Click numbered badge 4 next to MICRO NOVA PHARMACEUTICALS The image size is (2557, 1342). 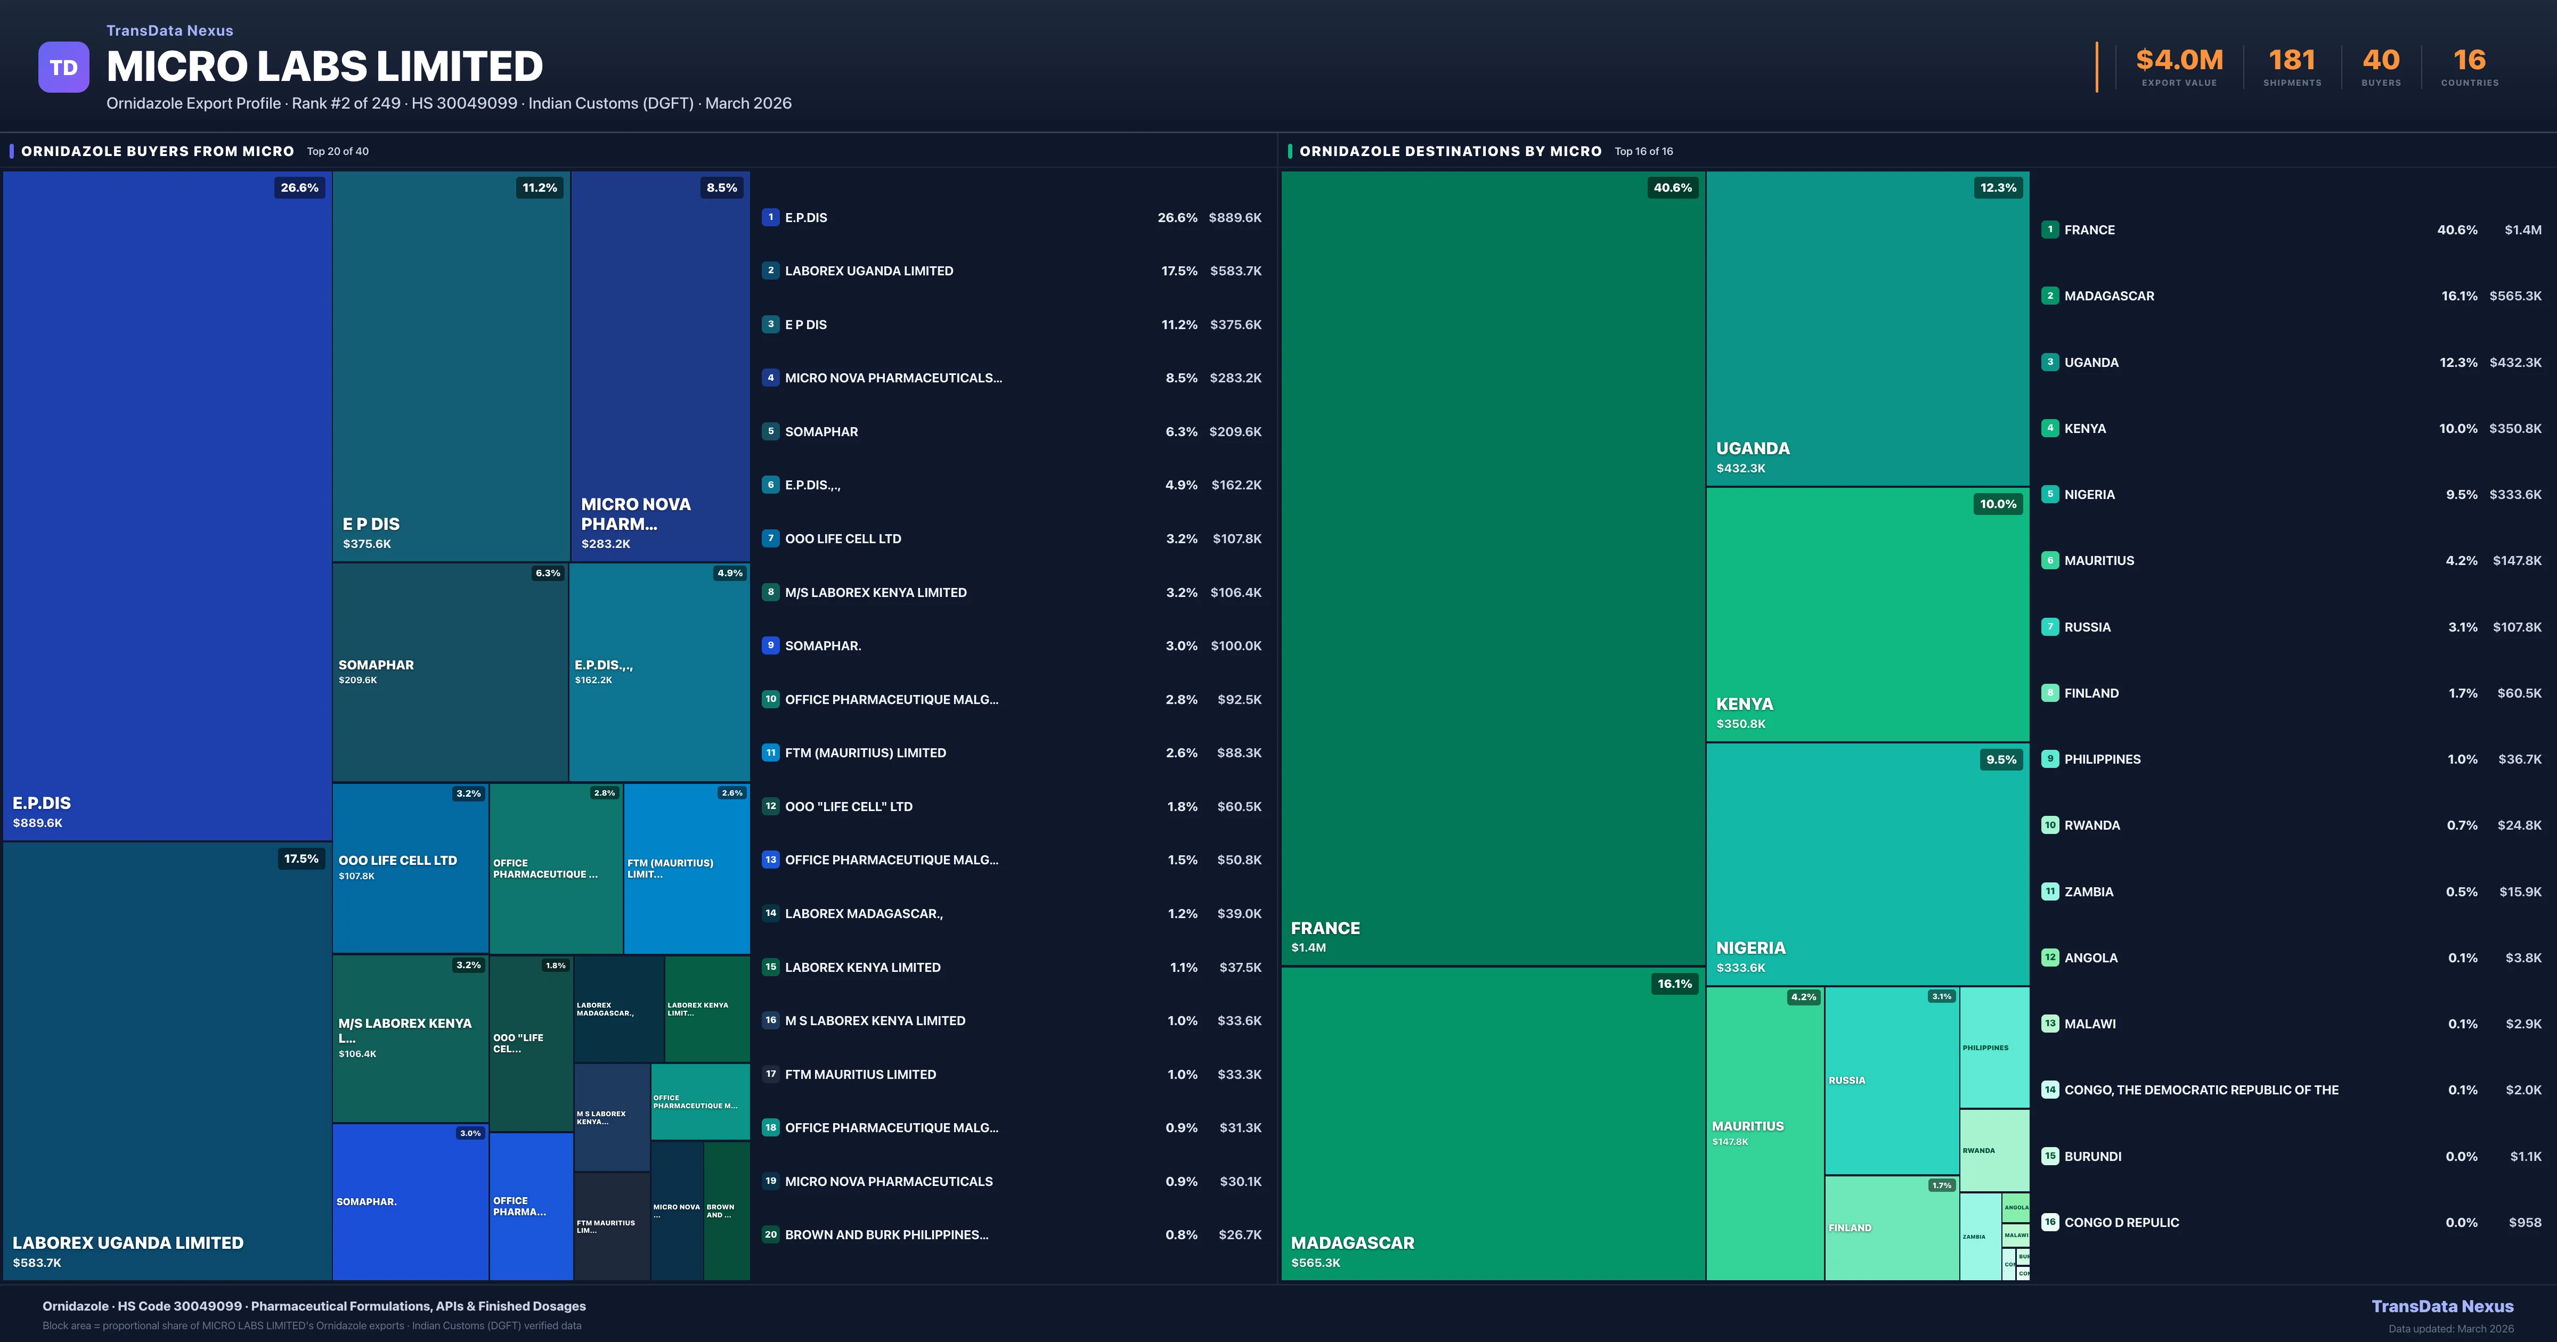[770, 378]
